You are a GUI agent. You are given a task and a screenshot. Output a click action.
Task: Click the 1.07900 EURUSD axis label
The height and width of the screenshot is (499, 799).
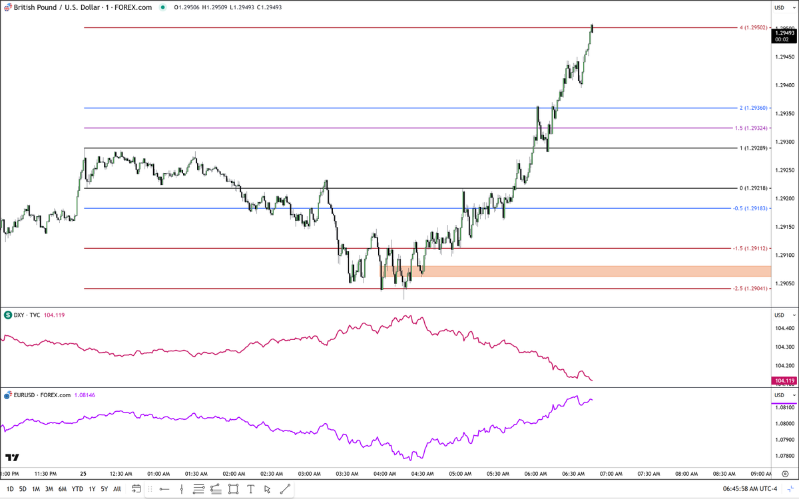[x=784, y=440]
